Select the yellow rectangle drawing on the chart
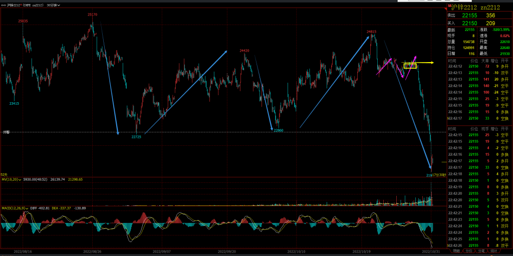 point(410,66)
